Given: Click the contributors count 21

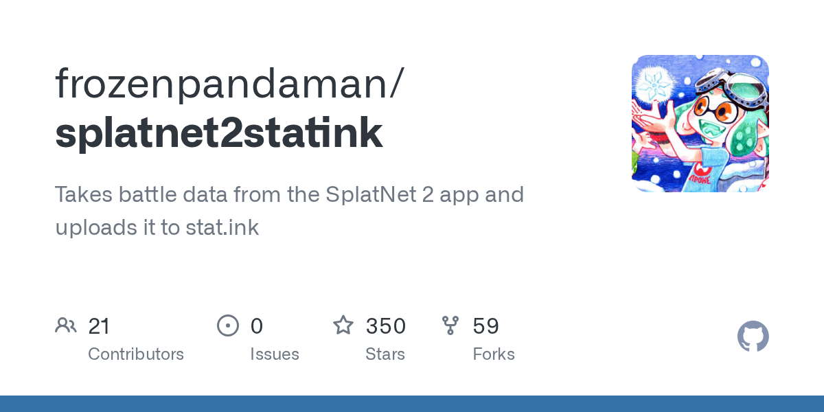Looking at the screenshot, I should click(x=99, y=325).
